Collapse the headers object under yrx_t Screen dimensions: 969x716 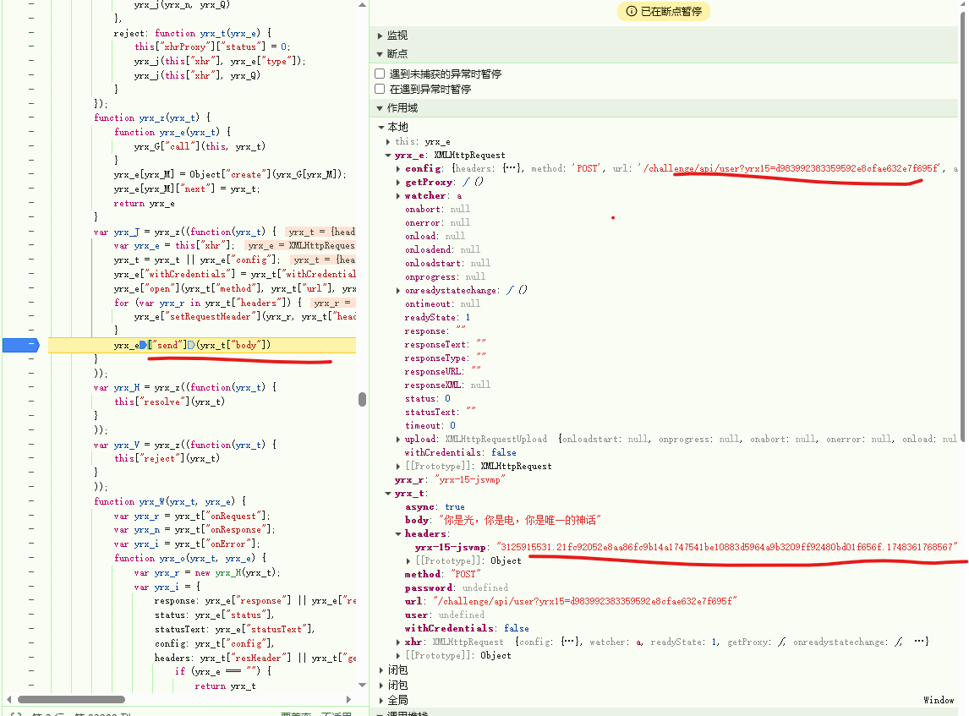click(x=398, y=534)
